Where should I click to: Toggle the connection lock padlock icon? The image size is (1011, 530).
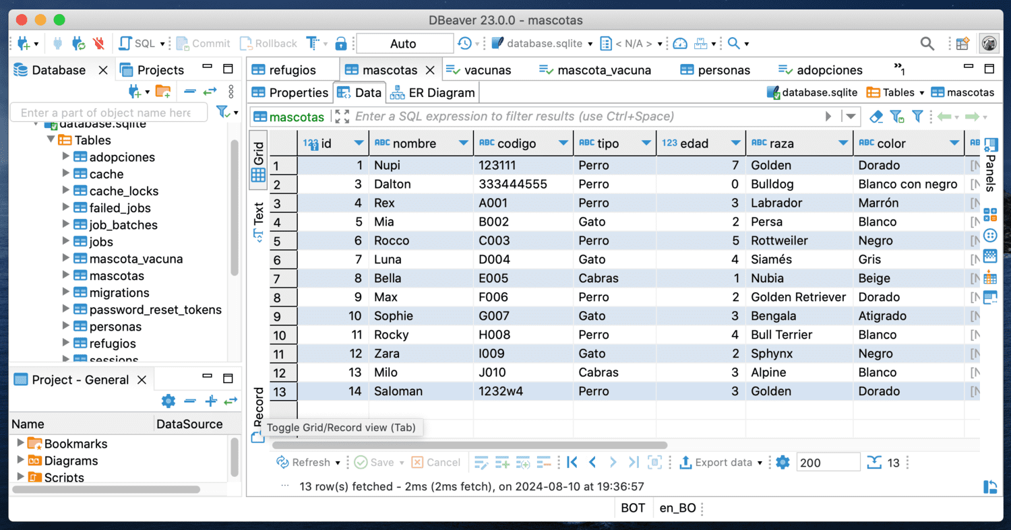click(341, 42)
